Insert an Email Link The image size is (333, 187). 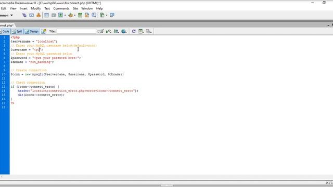pos(31,15)
